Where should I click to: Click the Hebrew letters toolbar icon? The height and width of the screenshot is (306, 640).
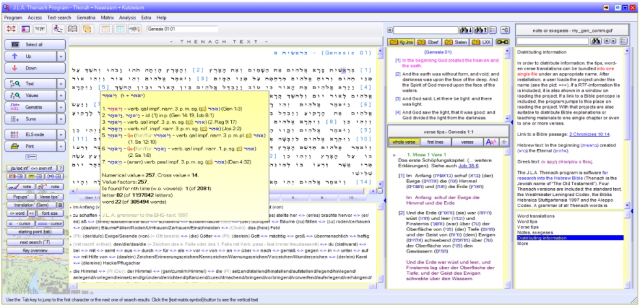pos(40,29)
